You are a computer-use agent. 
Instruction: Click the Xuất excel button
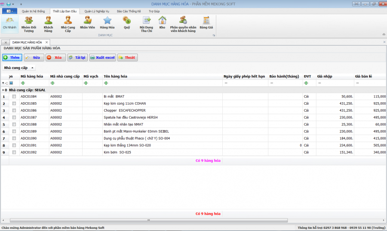102,58
